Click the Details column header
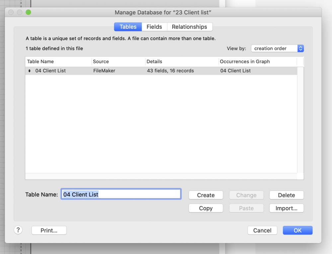The image size is (332, 254). [182, 62]
